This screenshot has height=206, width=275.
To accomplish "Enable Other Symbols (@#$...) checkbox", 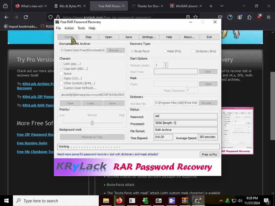I will (x=61, y=83).
